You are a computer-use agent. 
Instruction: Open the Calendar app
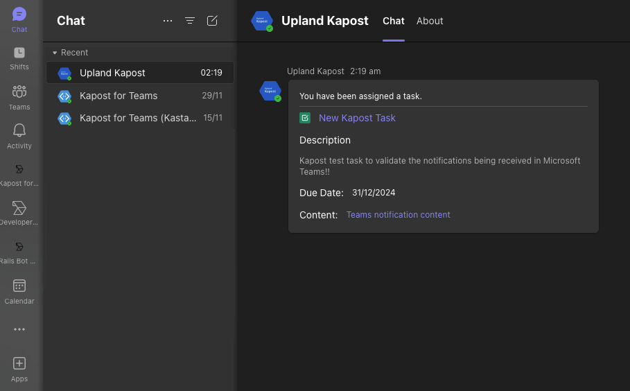19,292
